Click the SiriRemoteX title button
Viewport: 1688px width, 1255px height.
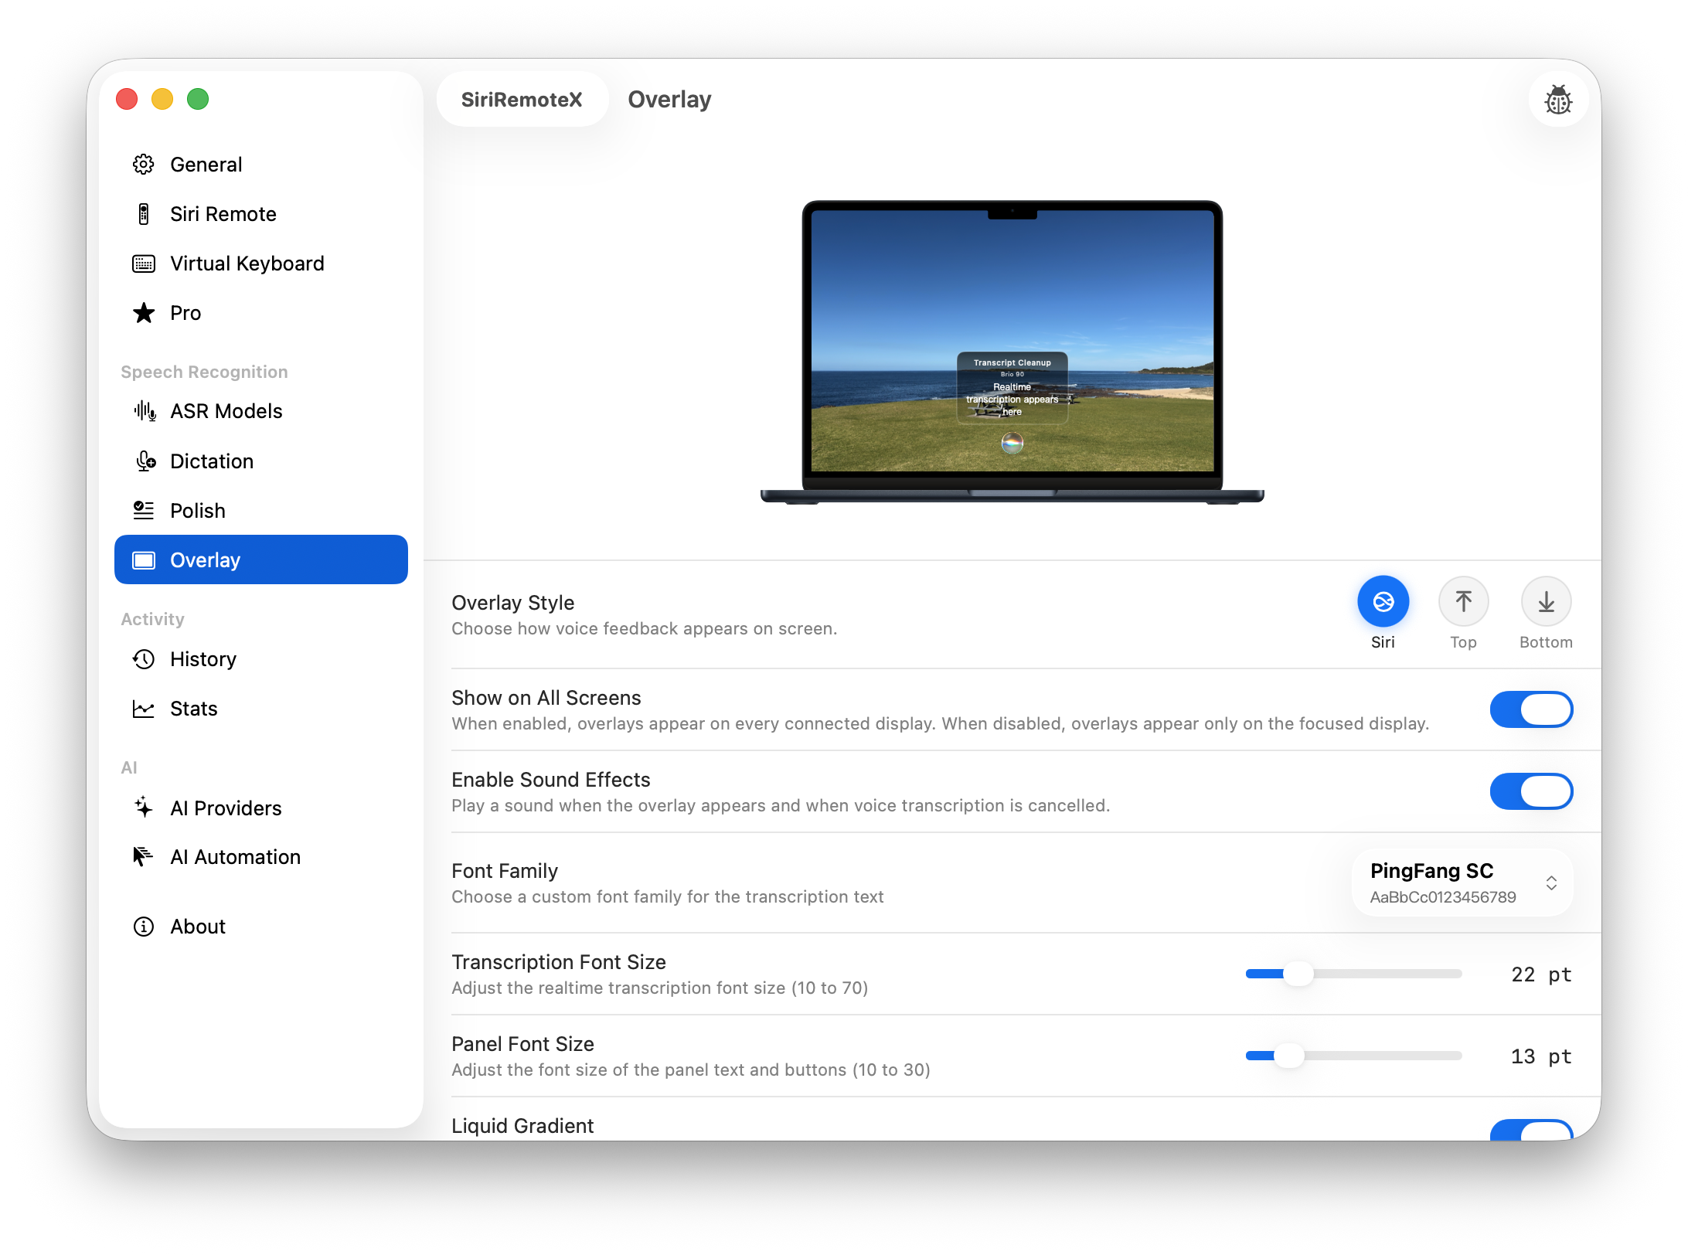coord(522,100)
